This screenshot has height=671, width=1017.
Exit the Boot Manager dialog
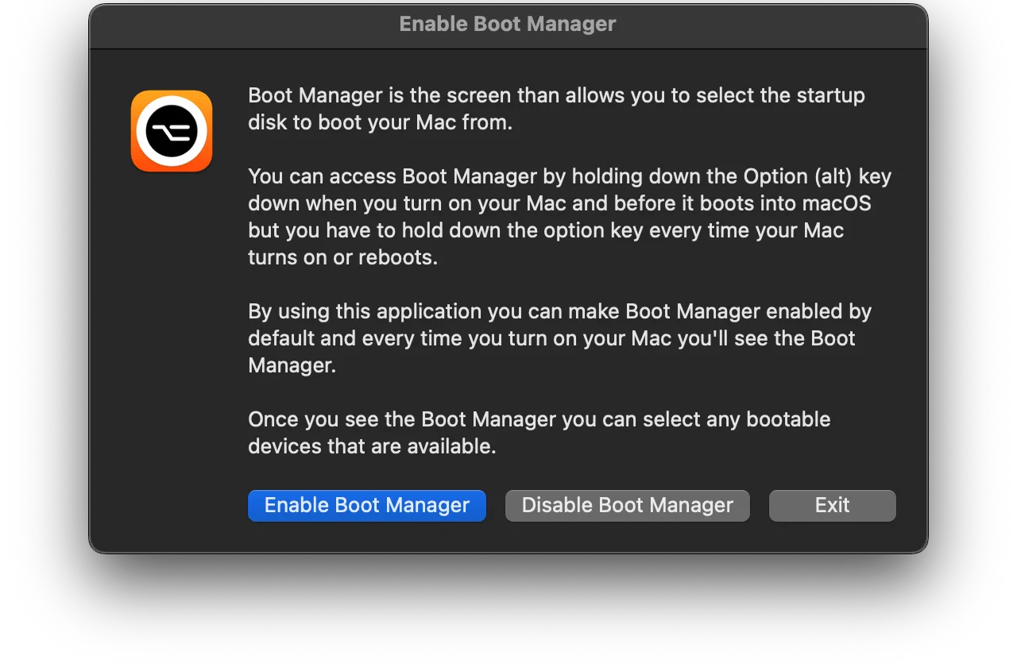833,506
